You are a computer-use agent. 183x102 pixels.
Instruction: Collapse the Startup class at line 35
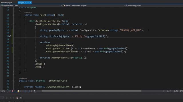13,80
